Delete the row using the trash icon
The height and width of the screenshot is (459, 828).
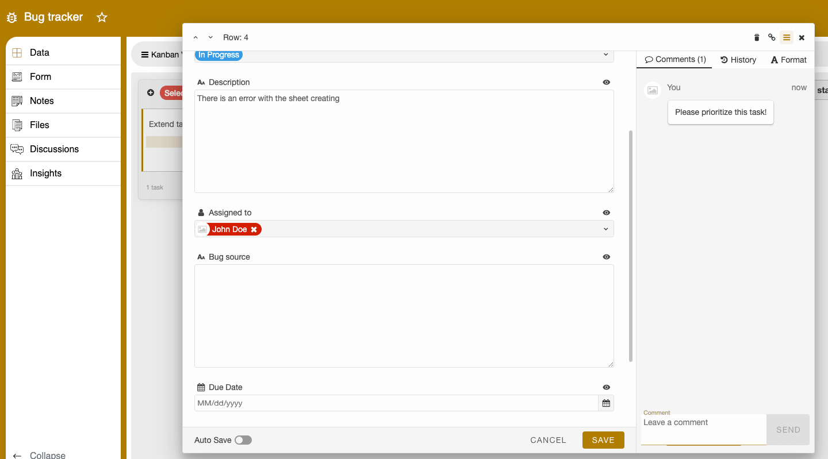pyautogui.click(x=756, y=37)
